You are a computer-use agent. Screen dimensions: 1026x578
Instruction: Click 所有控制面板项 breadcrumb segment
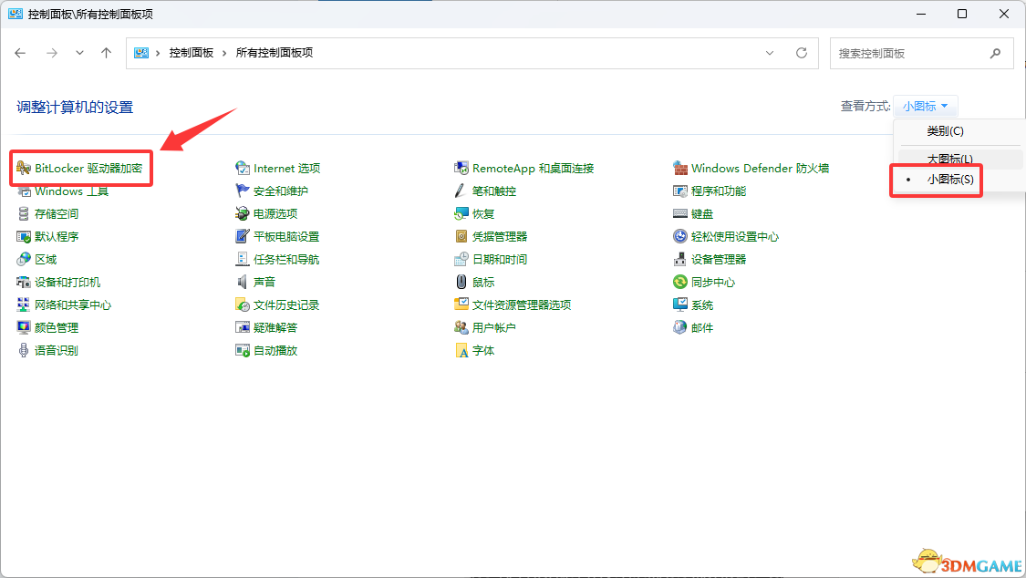(274, 53)
